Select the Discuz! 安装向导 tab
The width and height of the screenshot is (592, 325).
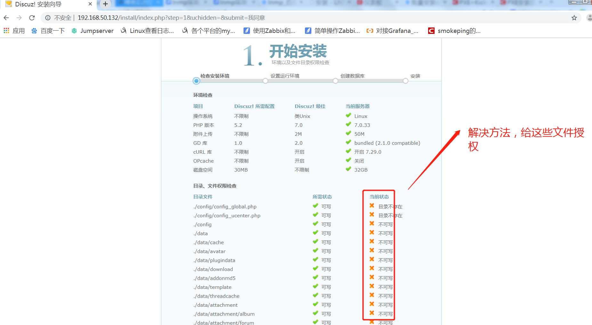[48, 4]
